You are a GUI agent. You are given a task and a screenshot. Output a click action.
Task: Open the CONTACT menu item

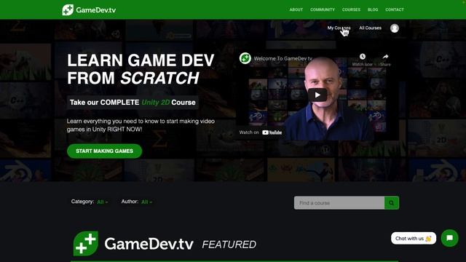pos(395,9)
